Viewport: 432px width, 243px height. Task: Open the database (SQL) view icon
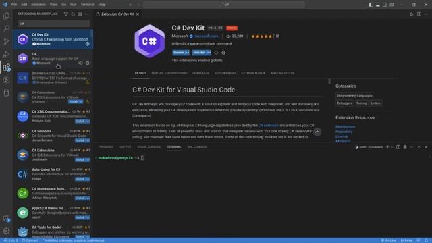click(x=6, y=93)
